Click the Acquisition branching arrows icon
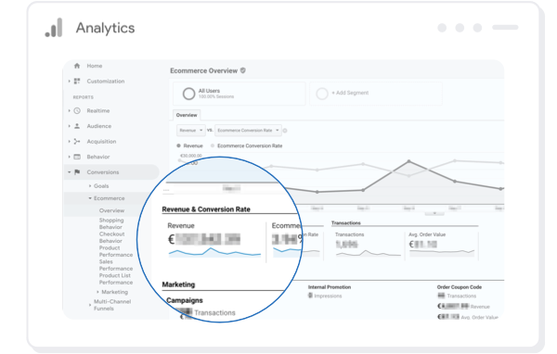Image resolution: width=557 pixels, height=354 pixels. [77, 142]
